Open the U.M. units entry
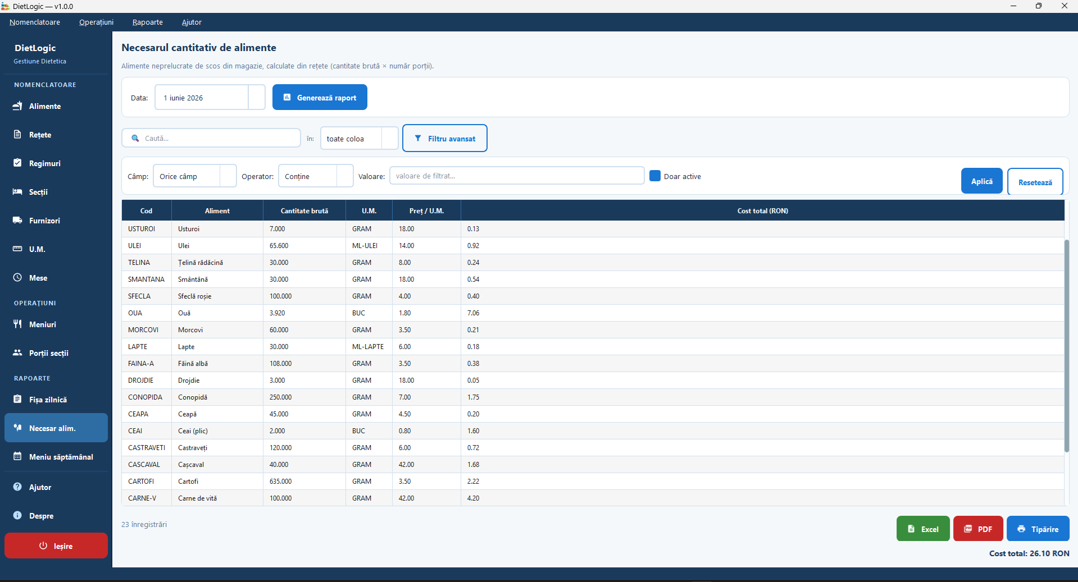 [56, 249]
